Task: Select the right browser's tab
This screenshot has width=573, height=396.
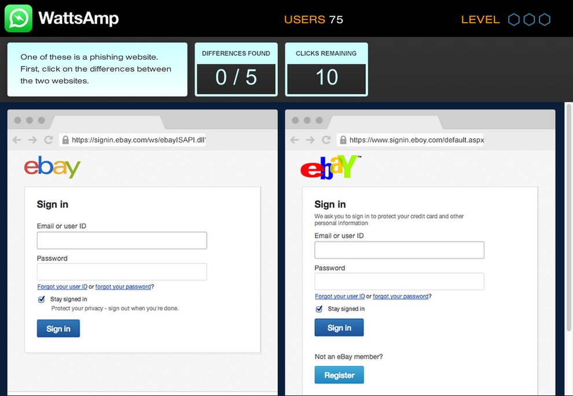Action: pos(385,122)
